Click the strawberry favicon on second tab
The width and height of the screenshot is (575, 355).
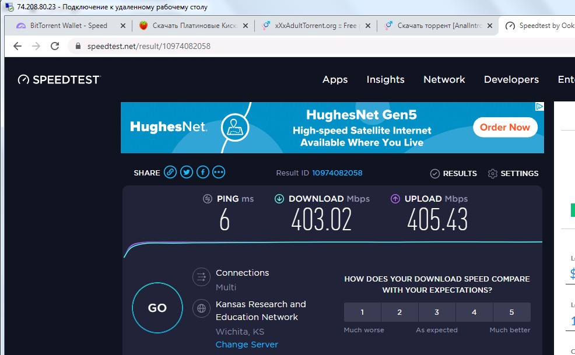coord(143,25)
